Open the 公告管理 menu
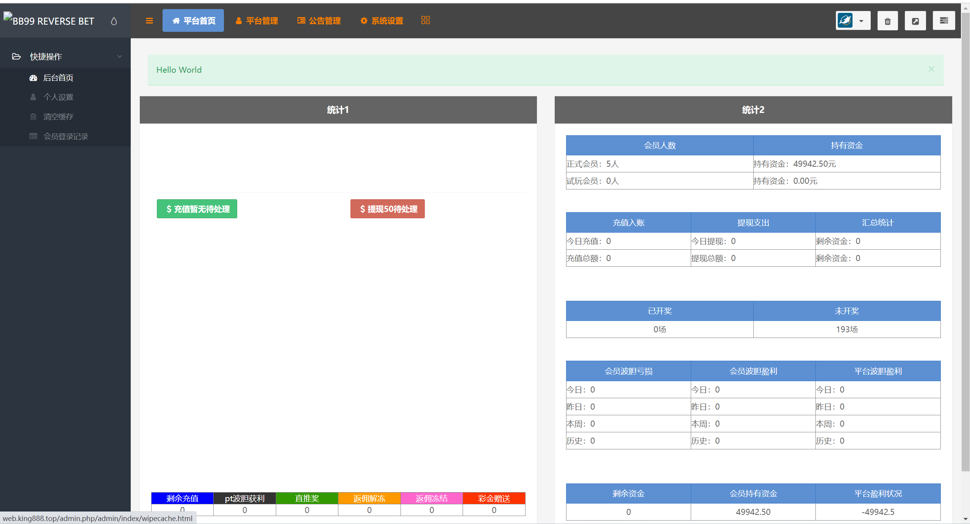970x524 pixels. tap(319, 21)
